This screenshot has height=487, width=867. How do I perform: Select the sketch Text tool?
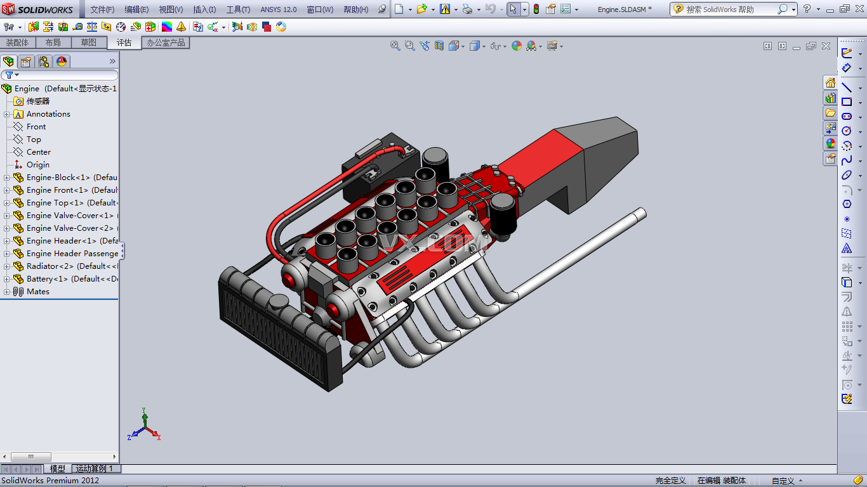coord(847,248)
